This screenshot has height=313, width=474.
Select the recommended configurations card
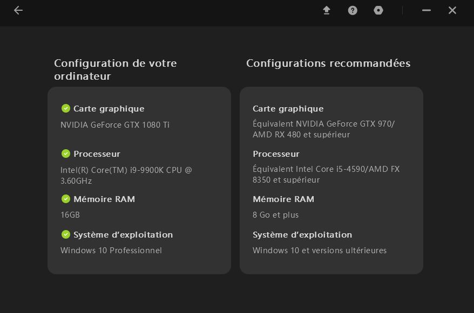[x=331, y=180]
